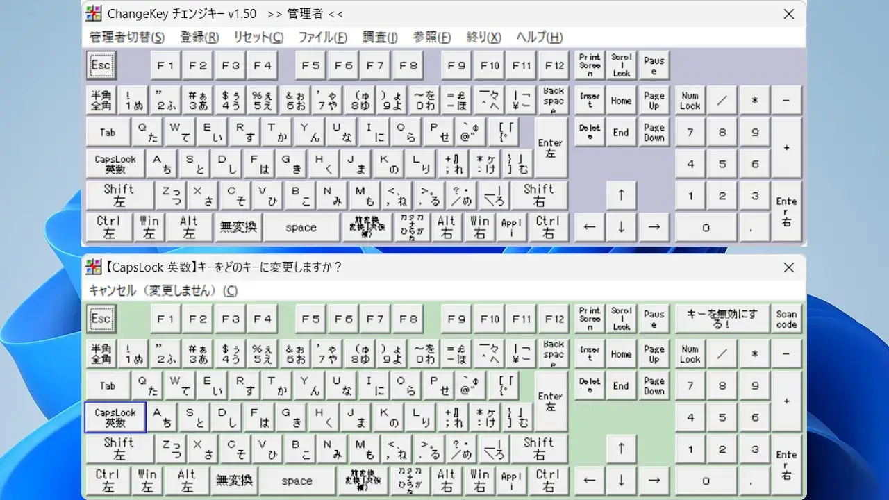Open the リセット(C) menu
Screen dimensions: 889x500
tap(258, 37)
